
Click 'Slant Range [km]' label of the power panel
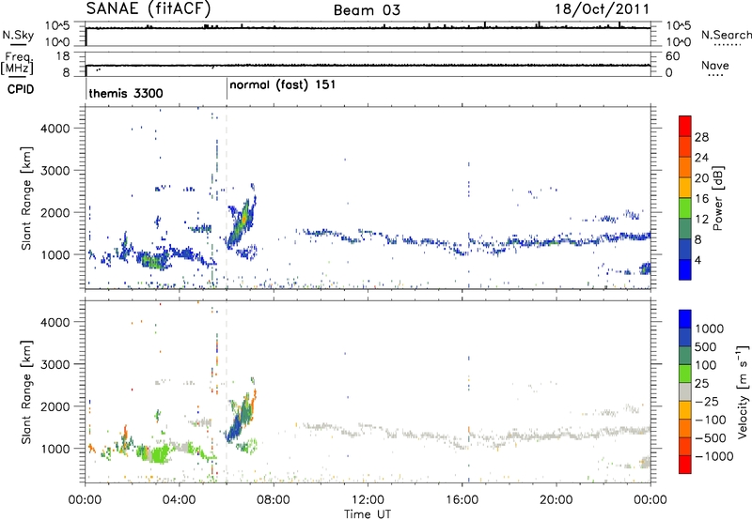point(26,198)
